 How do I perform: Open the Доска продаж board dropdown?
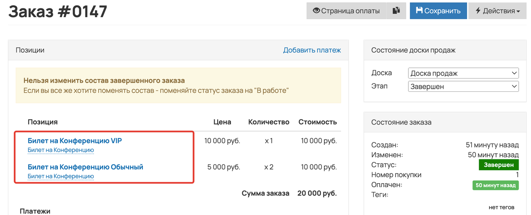pos(463,73)
